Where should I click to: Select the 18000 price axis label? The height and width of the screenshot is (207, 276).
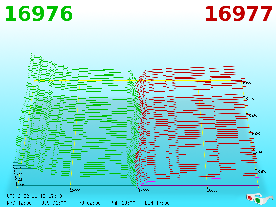(212, 190)
